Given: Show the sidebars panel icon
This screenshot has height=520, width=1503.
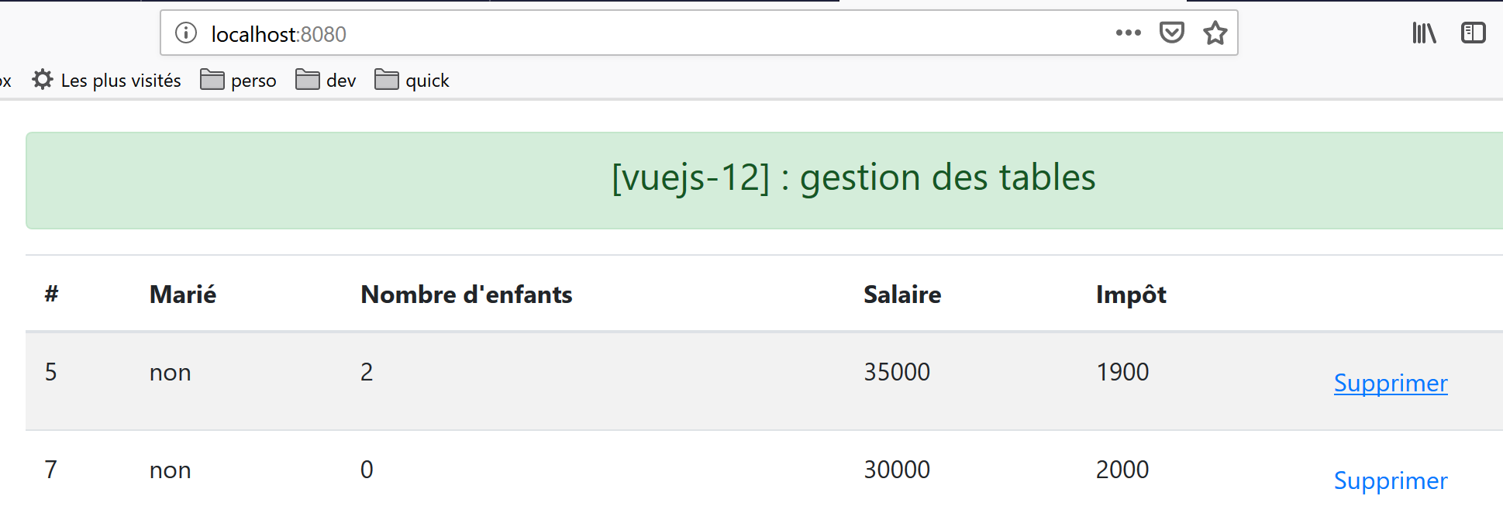Looking at the screenshot, I should 1473,33.
